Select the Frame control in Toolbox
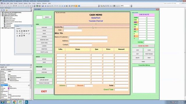This screenshot has height=104, width=186. tap(22, 34)
